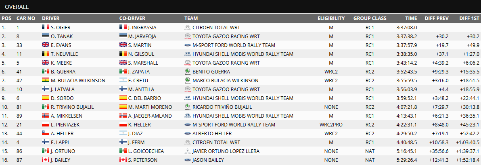Click driver name O. TÄNAK
Screen dimensions: 481x165
(62, 36)
